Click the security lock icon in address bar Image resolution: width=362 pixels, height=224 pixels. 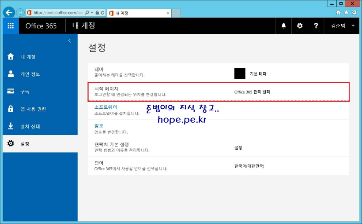tap(97, 13)
